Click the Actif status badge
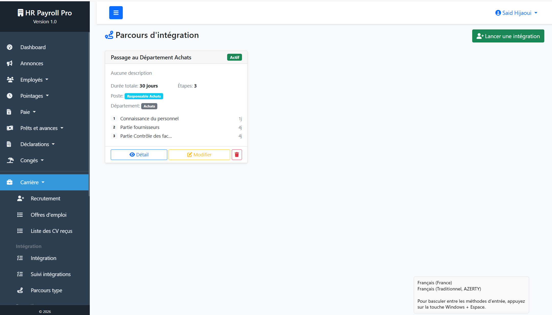The height and width of the screenshot is (315, 552). [x=235, y=57]
